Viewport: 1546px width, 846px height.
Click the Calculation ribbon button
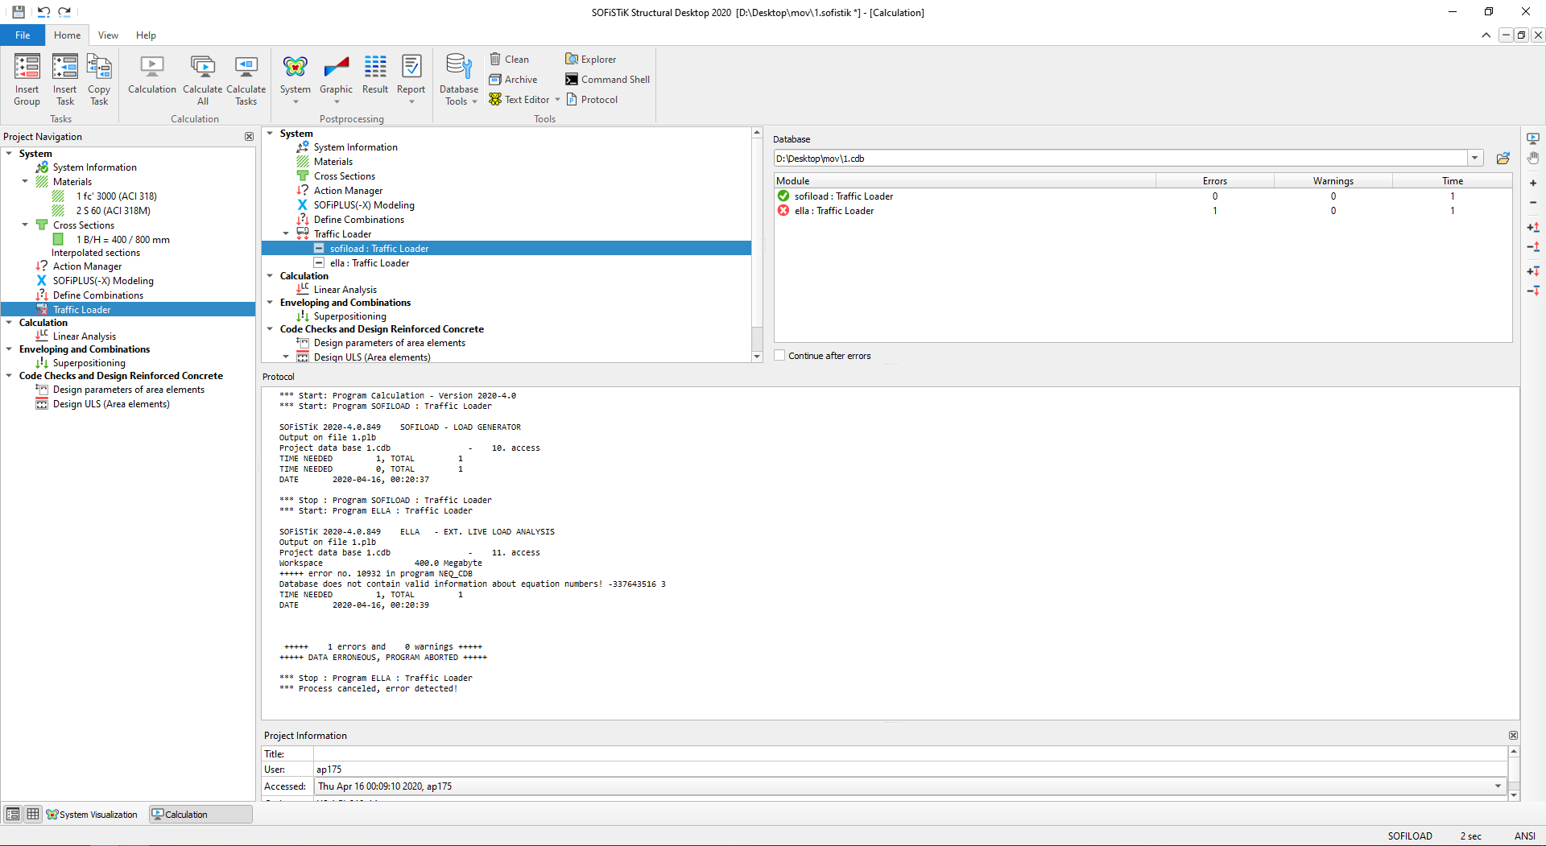151,74
